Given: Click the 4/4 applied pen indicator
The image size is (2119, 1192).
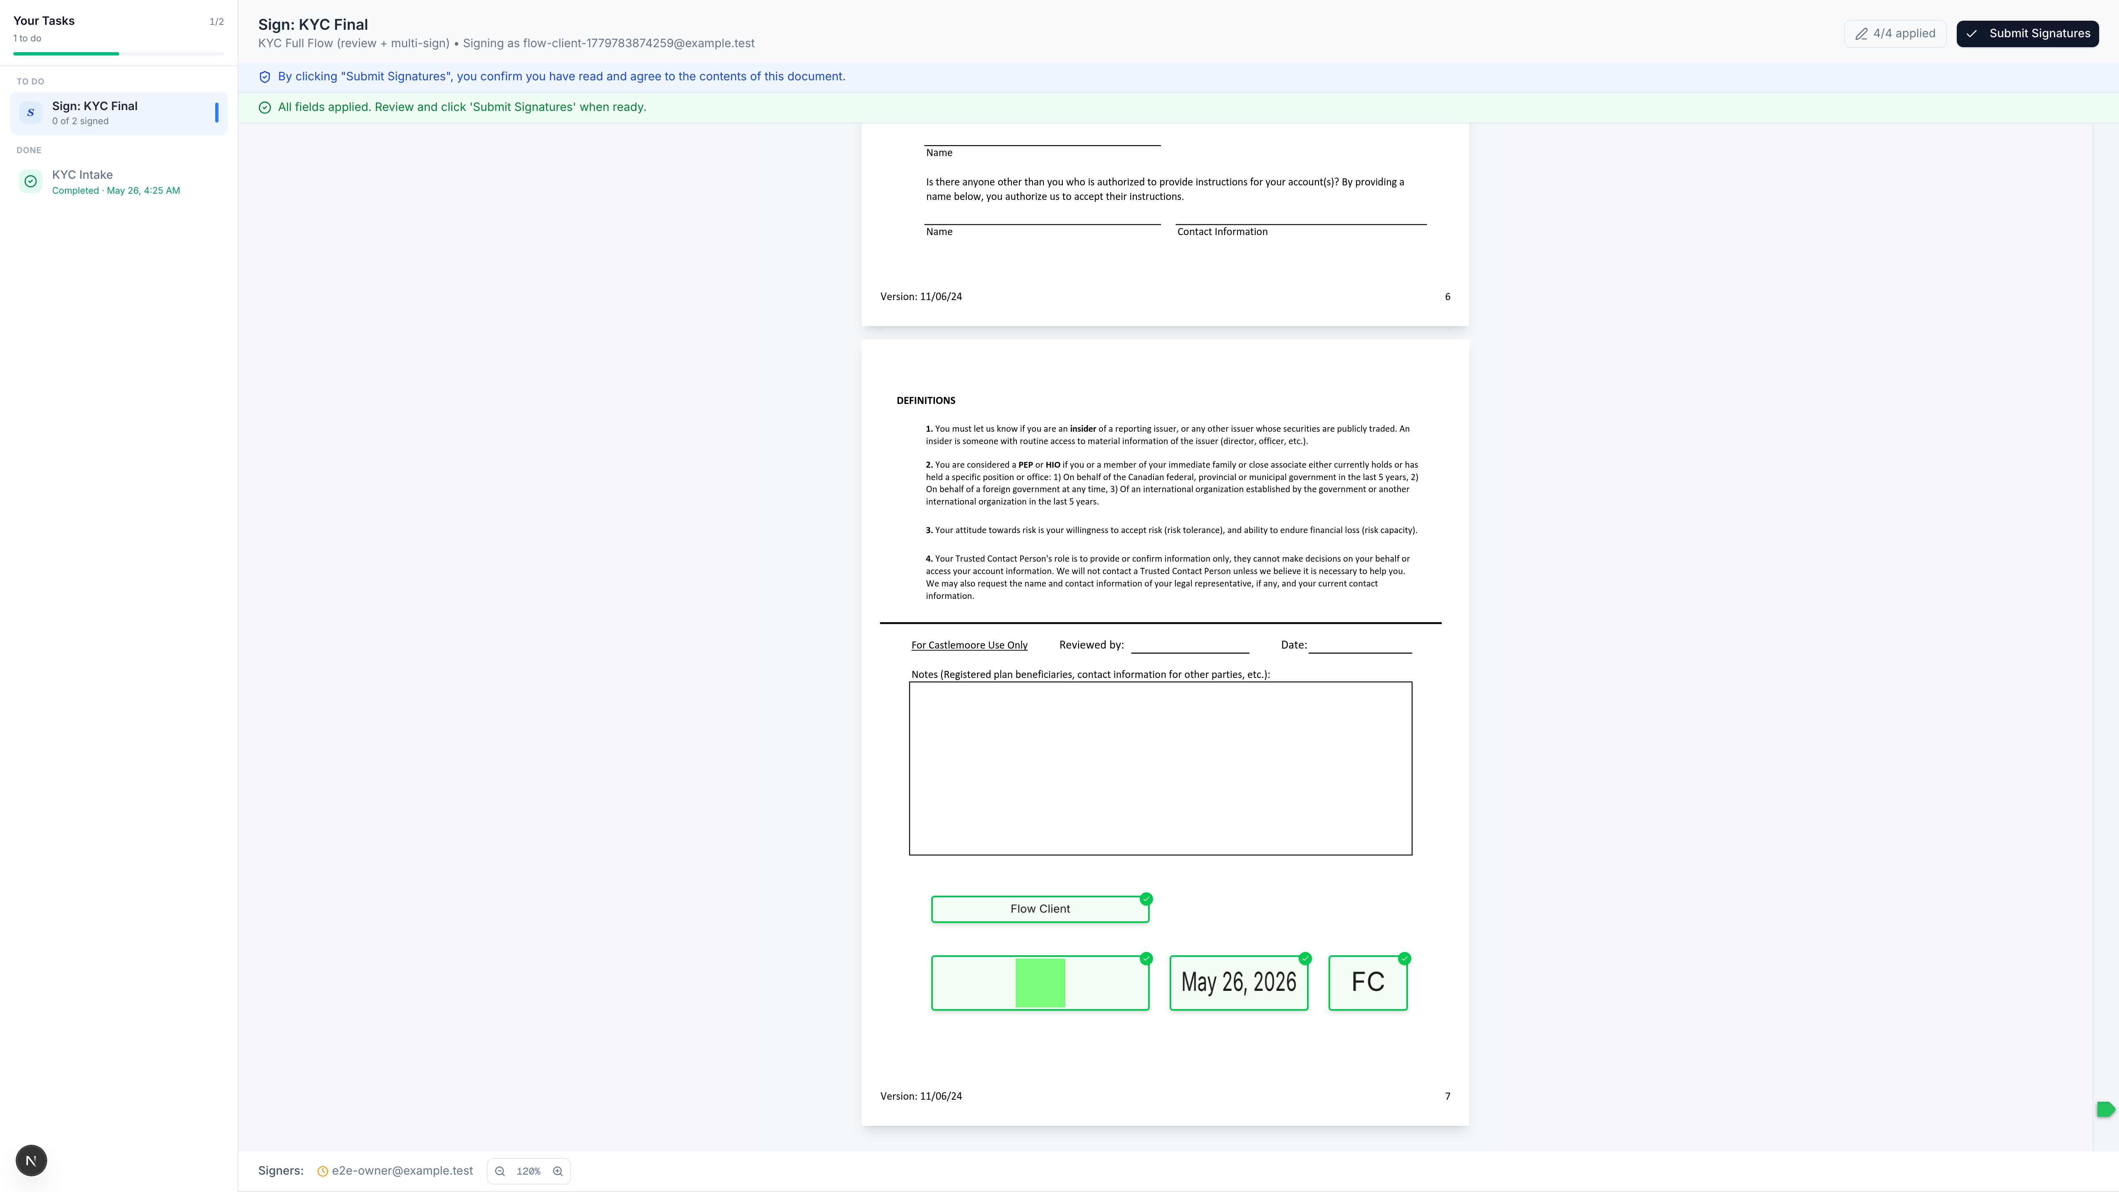Looking at the screenshot, I should (1894, 34).
